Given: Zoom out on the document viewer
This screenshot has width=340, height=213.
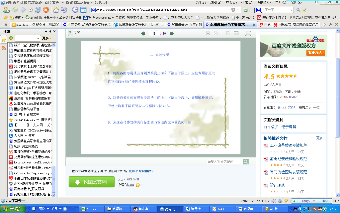Looking at the screenshot, I should (216, 33).
